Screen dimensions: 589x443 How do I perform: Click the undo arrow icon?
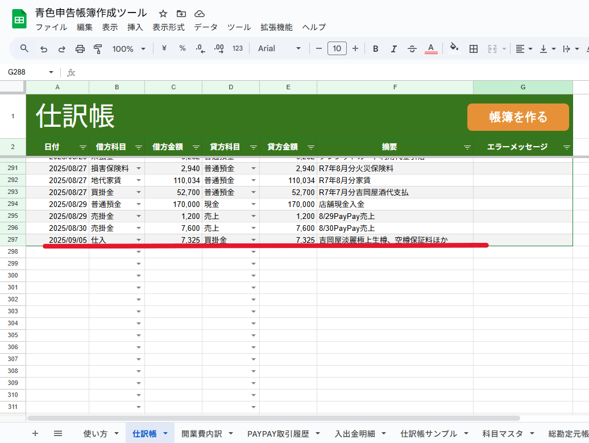tap(44, 49)
